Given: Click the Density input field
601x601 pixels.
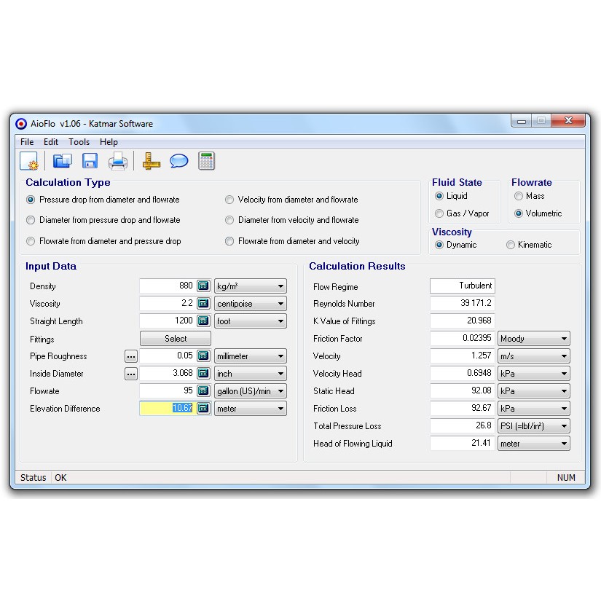Looking at the screenshot, I should point(168,286).
